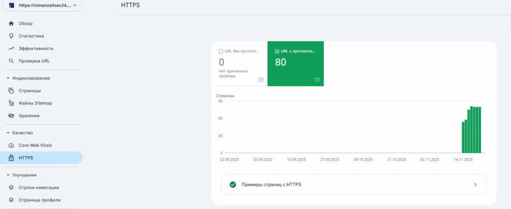511x209 pixels.
Task: Click the gauge icon for Core Web Vitals
Action: pos(11,145)
